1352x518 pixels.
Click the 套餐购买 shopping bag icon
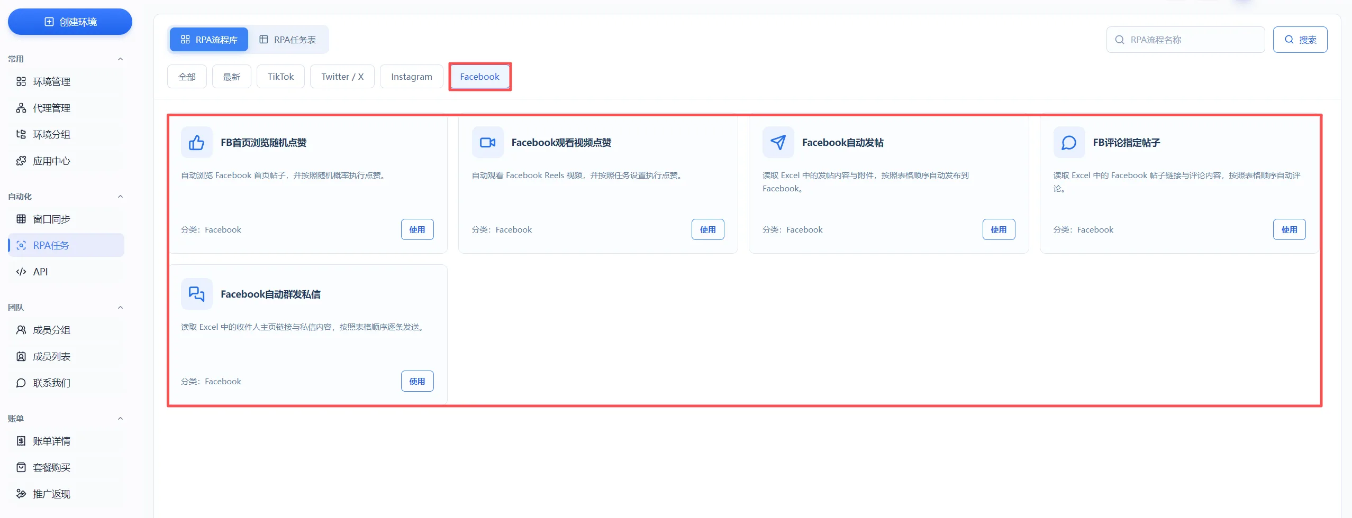point(21,467)
